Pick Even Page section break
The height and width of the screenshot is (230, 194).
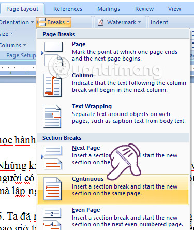click(x=113, y=218)
